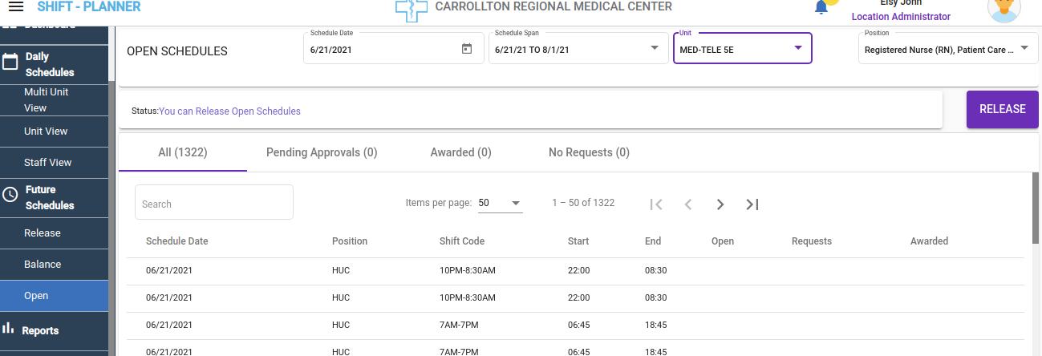Switch to the Pending Approvals tab
This screenshot has width=1042, height=356.
tap(322, 152)
